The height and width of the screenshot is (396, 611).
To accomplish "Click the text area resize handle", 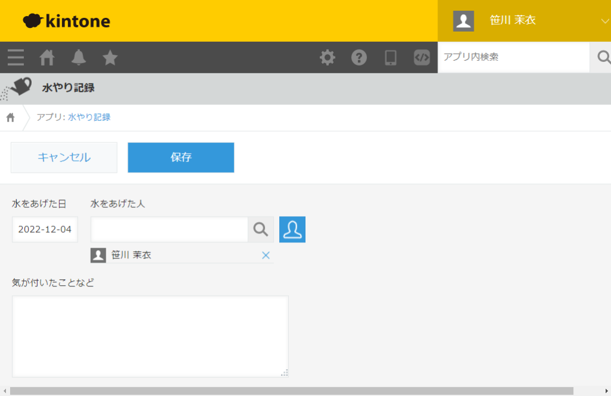I will coord(285,373).
